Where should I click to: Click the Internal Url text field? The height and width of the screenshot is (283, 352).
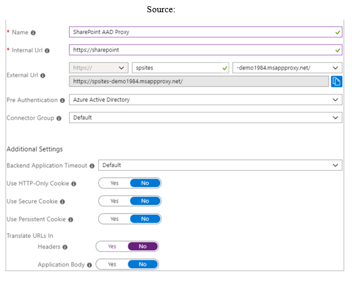[x=205, y=50]
